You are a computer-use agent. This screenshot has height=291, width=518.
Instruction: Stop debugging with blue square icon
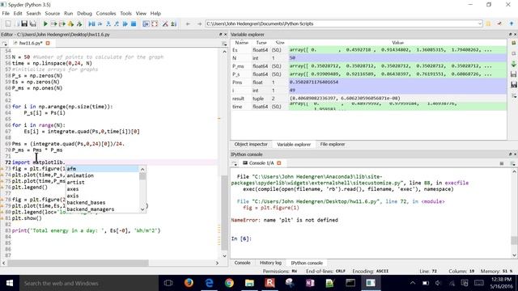134,23
